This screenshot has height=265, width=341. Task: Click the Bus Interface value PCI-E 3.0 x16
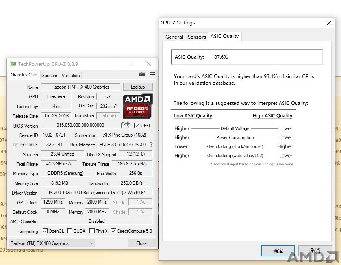[x=122, y=145]
